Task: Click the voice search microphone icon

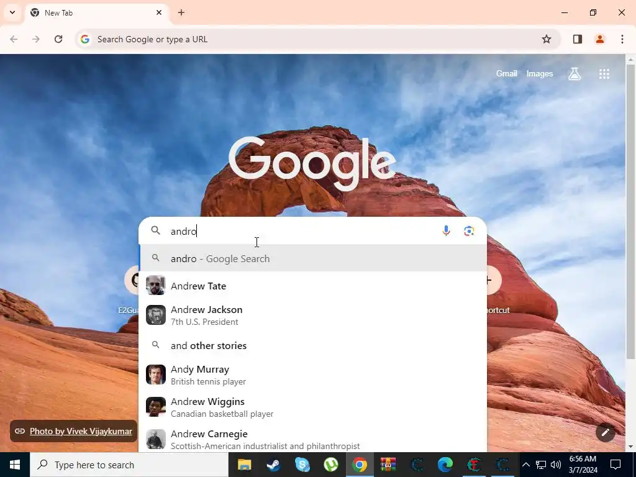Action: 446,231
